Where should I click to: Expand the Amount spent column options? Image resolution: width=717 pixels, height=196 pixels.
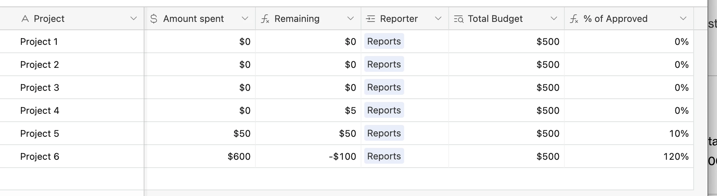245,18
